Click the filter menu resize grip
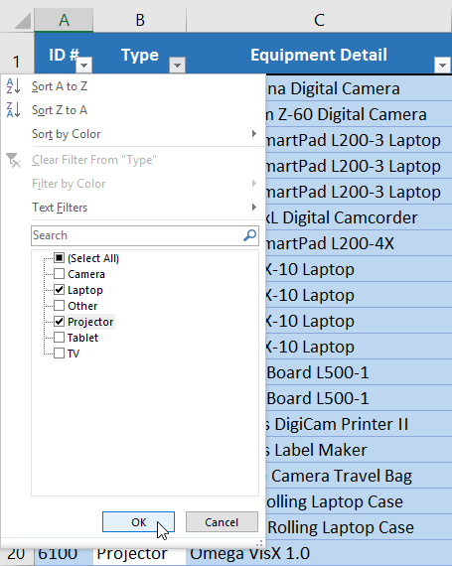 pos(259,543)
